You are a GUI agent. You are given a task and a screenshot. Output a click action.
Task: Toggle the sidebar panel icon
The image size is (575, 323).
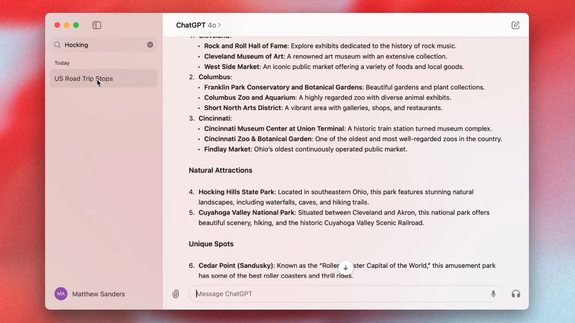[97, 25]
